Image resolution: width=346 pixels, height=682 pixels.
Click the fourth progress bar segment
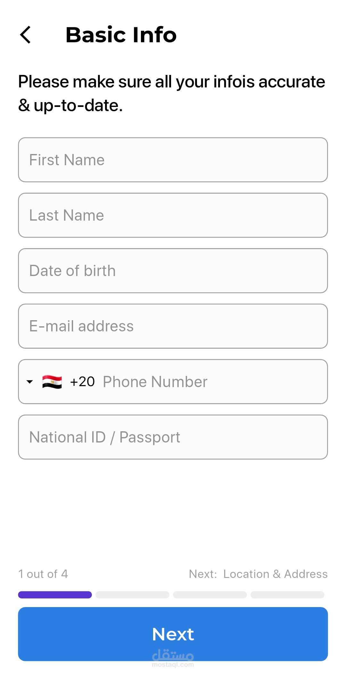point(287,595)
